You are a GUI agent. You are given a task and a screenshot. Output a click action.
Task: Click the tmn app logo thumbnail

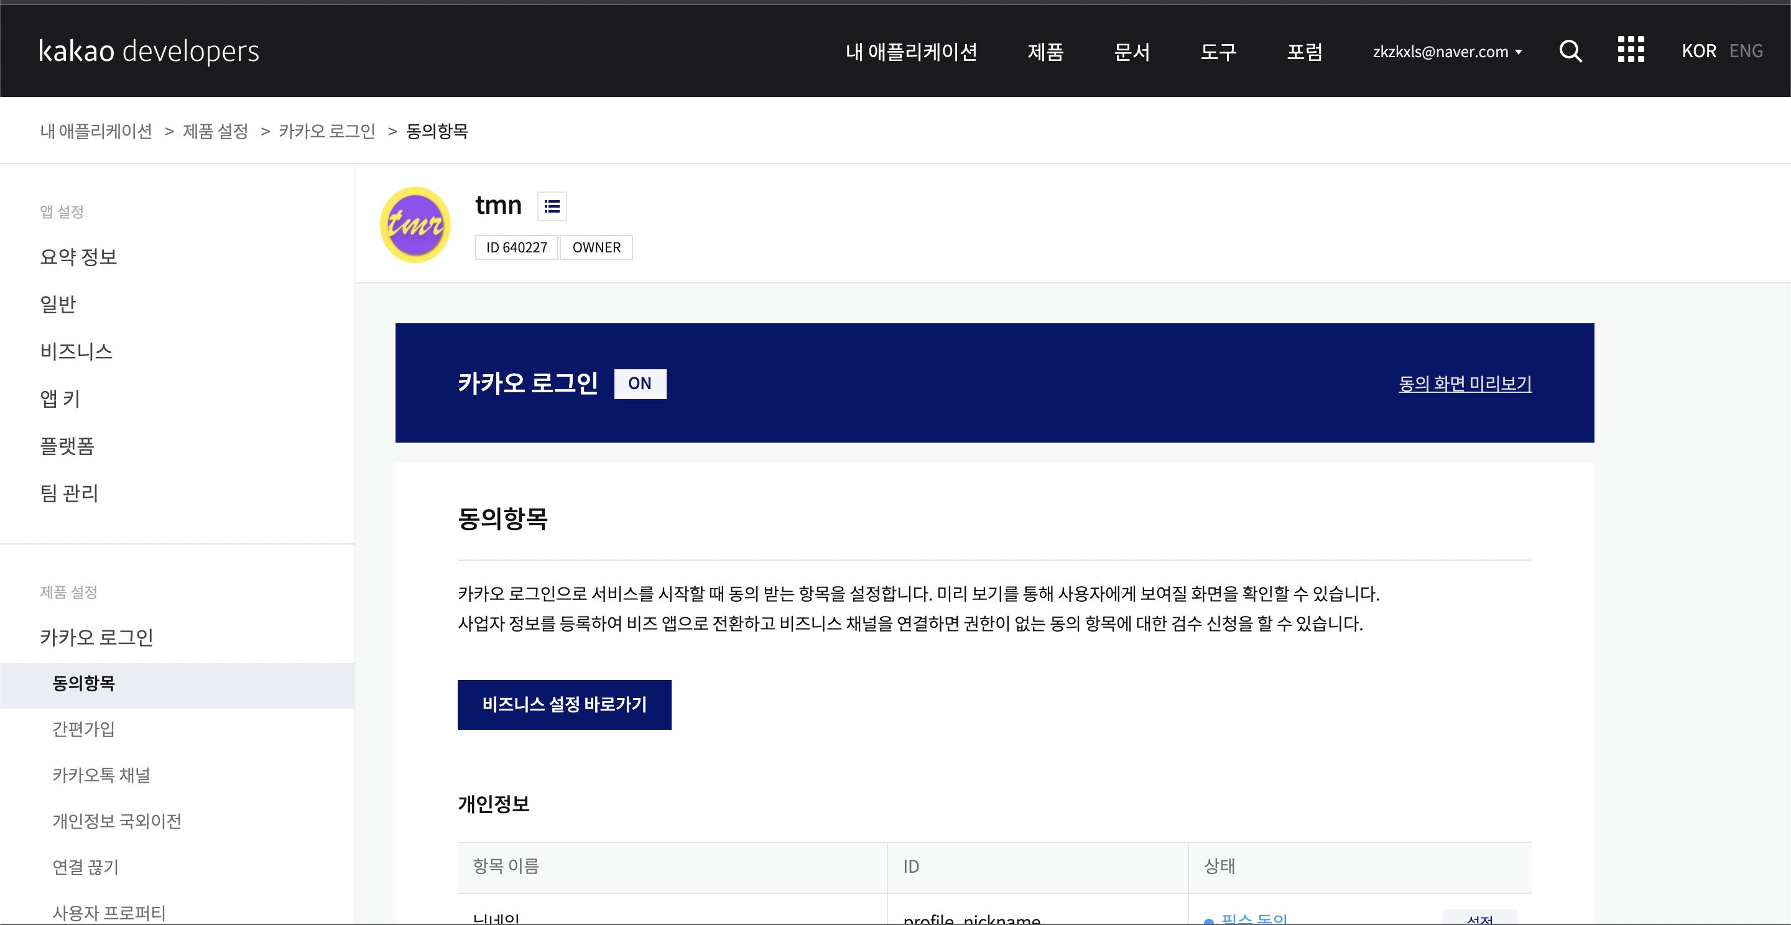coord(415,224)
